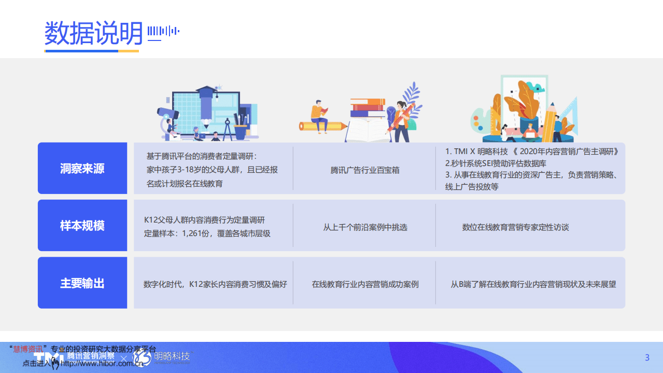The height and width of the screenshot is (373, 663).
Task: Click the bar chart icon beside the title
Action: point(162,31)
